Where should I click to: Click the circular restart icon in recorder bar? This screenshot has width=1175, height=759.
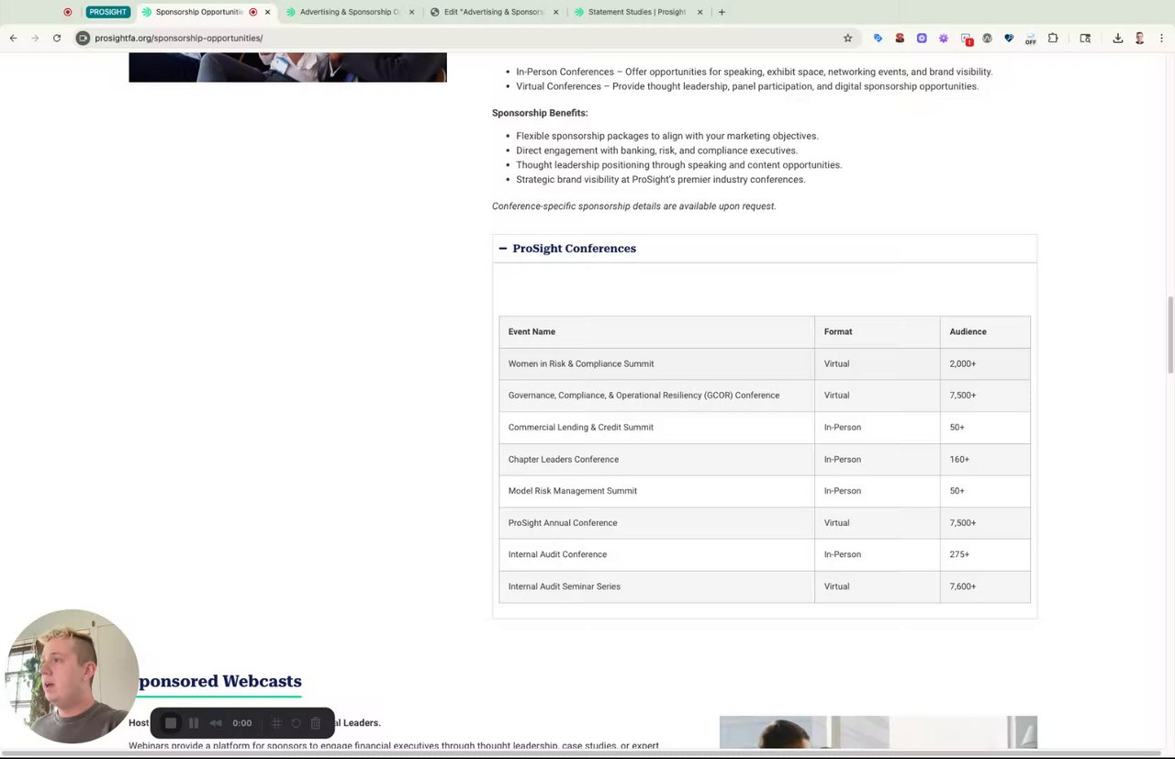pos(296,723)
